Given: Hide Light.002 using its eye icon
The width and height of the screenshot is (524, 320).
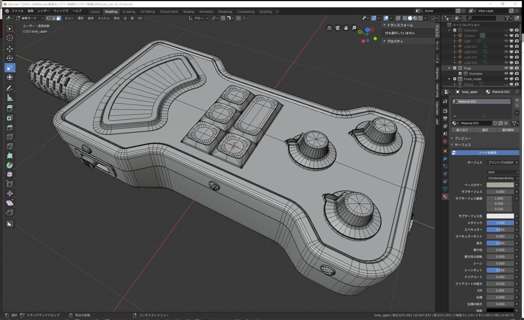Looking at the screenshot, I should pos(506,52).
